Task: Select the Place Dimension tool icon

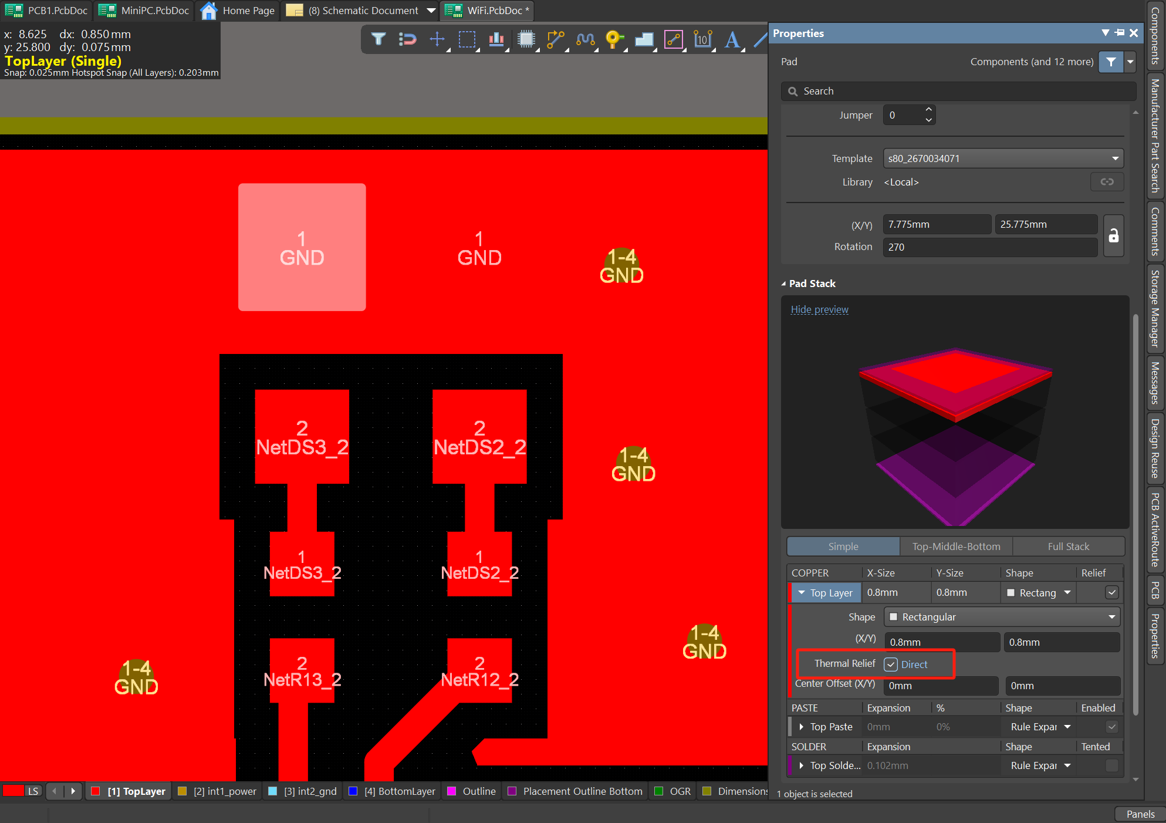Action: (x=702, y=39)
